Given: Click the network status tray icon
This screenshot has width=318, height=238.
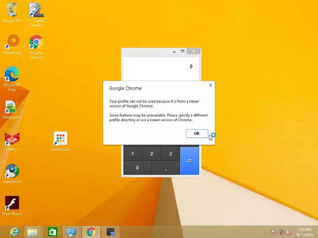Looking at the screenshot, I should (x=281, y=232).
